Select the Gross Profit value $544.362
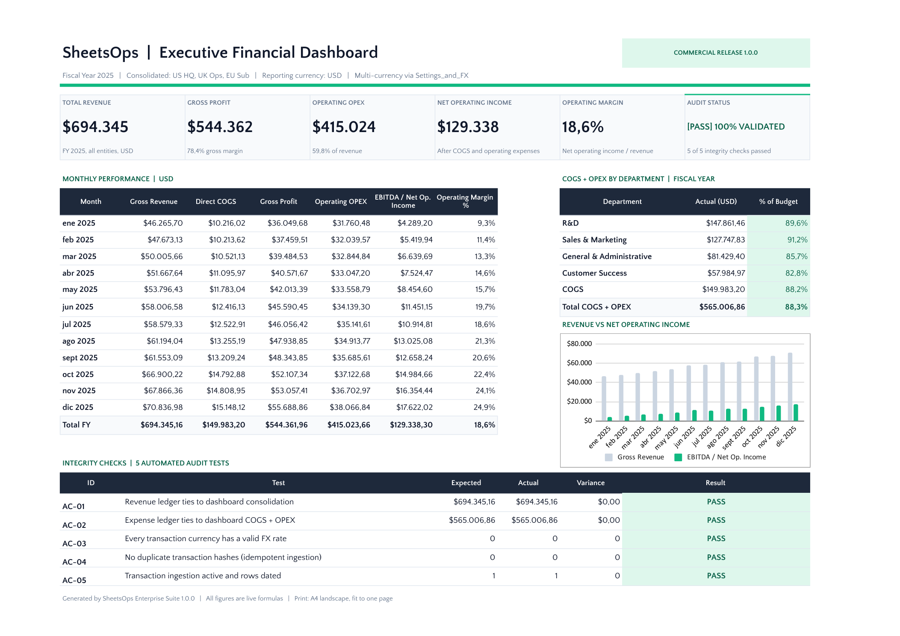 pos(220,127)
